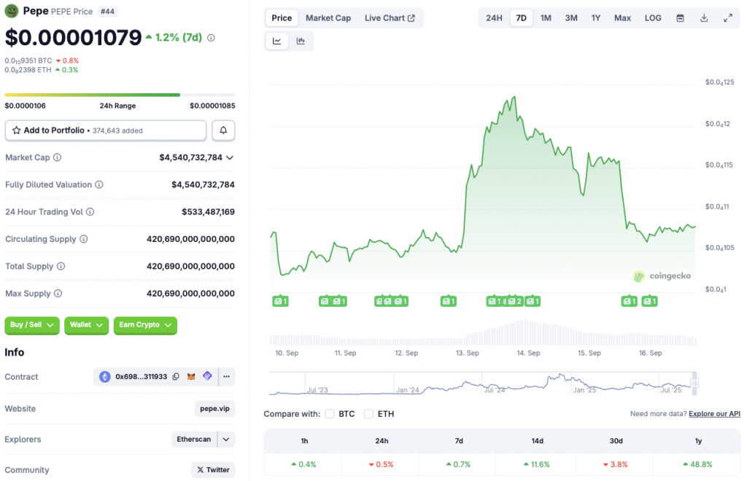Image resolution: width=747 pixels, height=481 pixels.
Task: Click the news marker under 10. Sep
Action: tap(281, 301)
